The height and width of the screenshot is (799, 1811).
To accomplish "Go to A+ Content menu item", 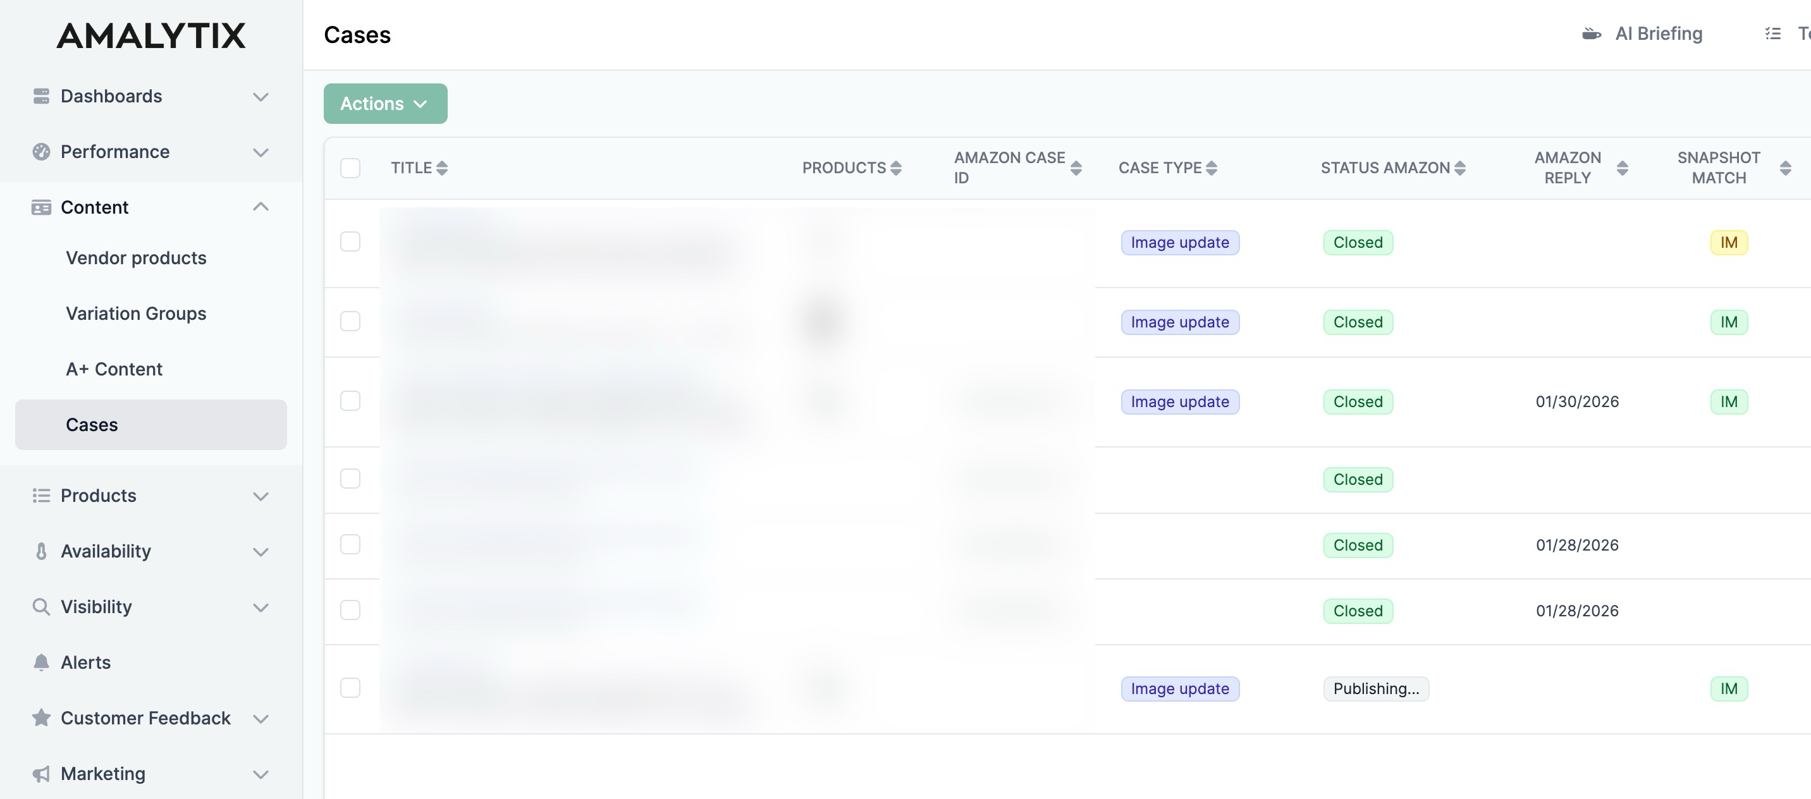I will coord(114,369).
